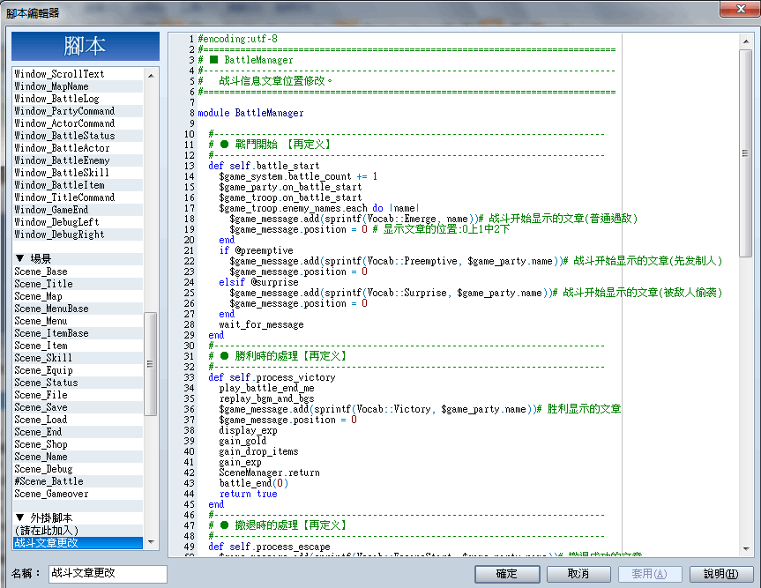Select Scene_Save script
761x588 pixels.
pyautogui.click(x=78, y=407)
